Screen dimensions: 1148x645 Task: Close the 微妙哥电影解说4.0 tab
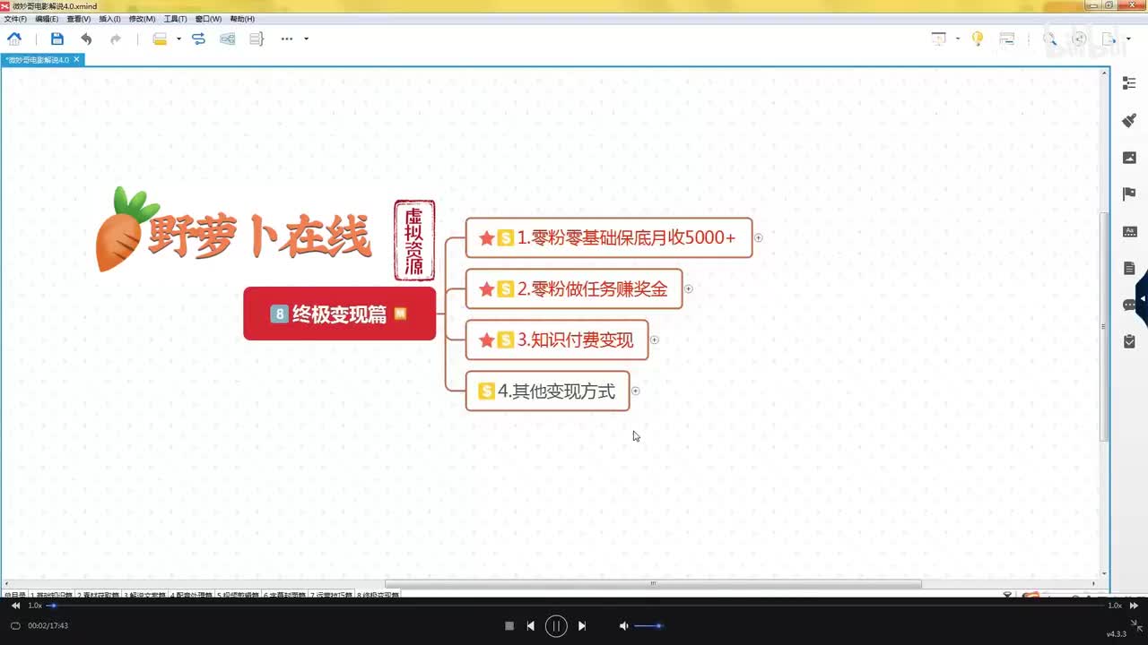pos(77,60)
